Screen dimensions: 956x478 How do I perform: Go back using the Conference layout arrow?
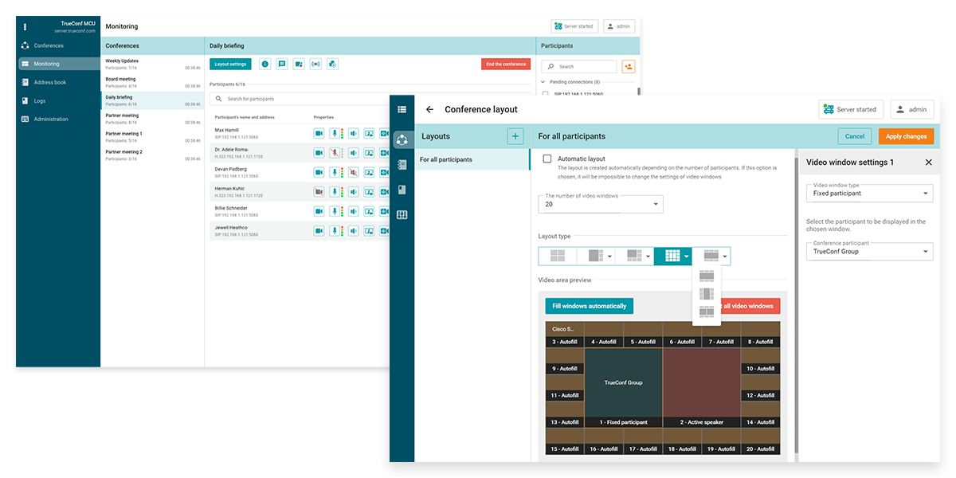pos(430,110)
